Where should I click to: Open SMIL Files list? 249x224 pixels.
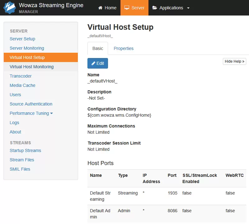tap(20, 169)
